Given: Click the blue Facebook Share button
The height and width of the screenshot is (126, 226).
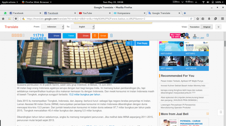Looking at the screenshot, I should pos(55,36).
